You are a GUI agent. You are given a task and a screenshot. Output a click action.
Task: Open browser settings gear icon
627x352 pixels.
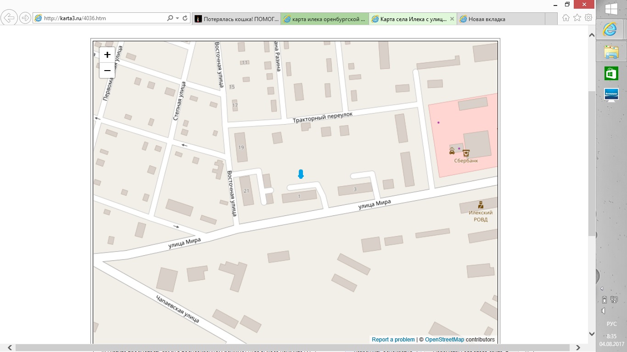pyautogui.click(x=589, y=18)
